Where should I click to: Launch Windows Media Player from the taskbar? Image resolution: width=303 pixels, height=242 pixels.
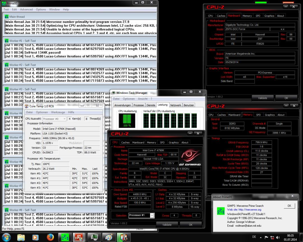(x=35, y=237)
